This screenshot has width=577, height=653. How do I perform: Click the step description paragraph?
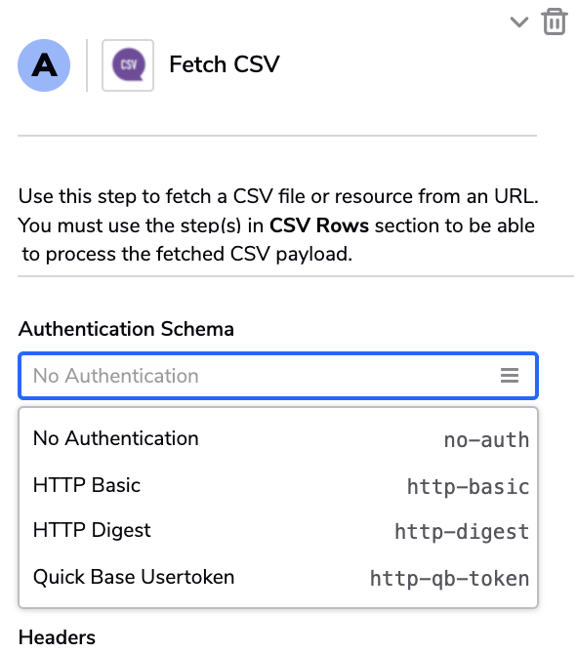(x=278, y=224)
